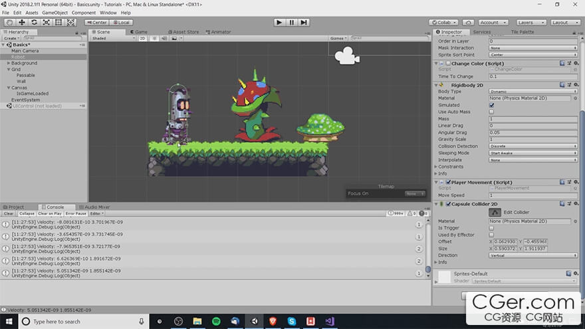Screen dimensions: 585x329
Task: Open the Interpolate dropdown
Action: 533,160
